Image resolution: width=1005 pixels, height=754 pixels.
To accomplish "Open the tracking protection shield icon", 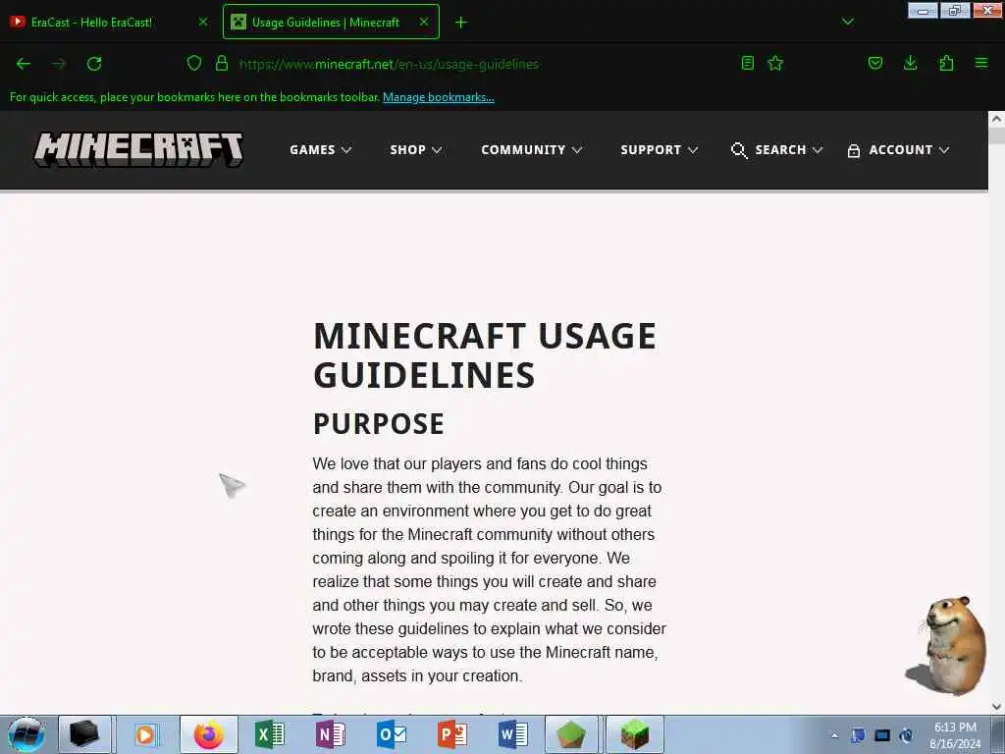I will [x=194, y=63].
